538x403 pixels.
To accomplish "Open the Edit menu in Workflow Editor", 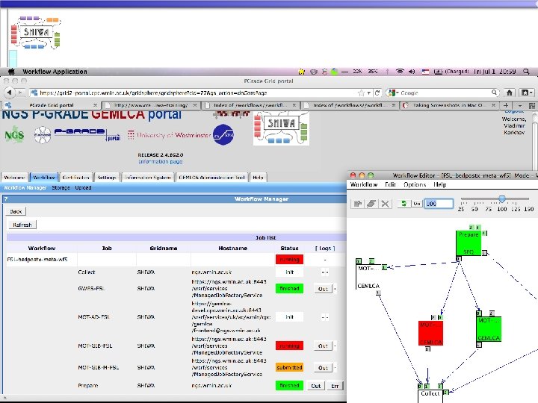I will pos(390,184).
